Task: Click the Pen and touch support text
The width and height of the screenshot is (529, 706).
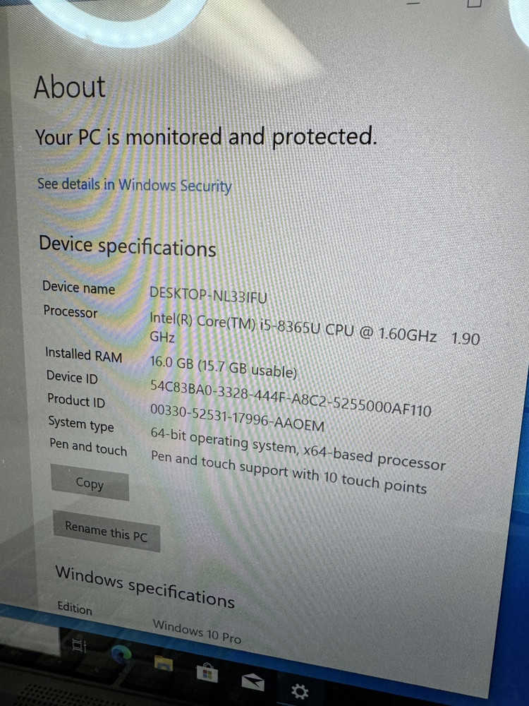Action: (288, 472)
